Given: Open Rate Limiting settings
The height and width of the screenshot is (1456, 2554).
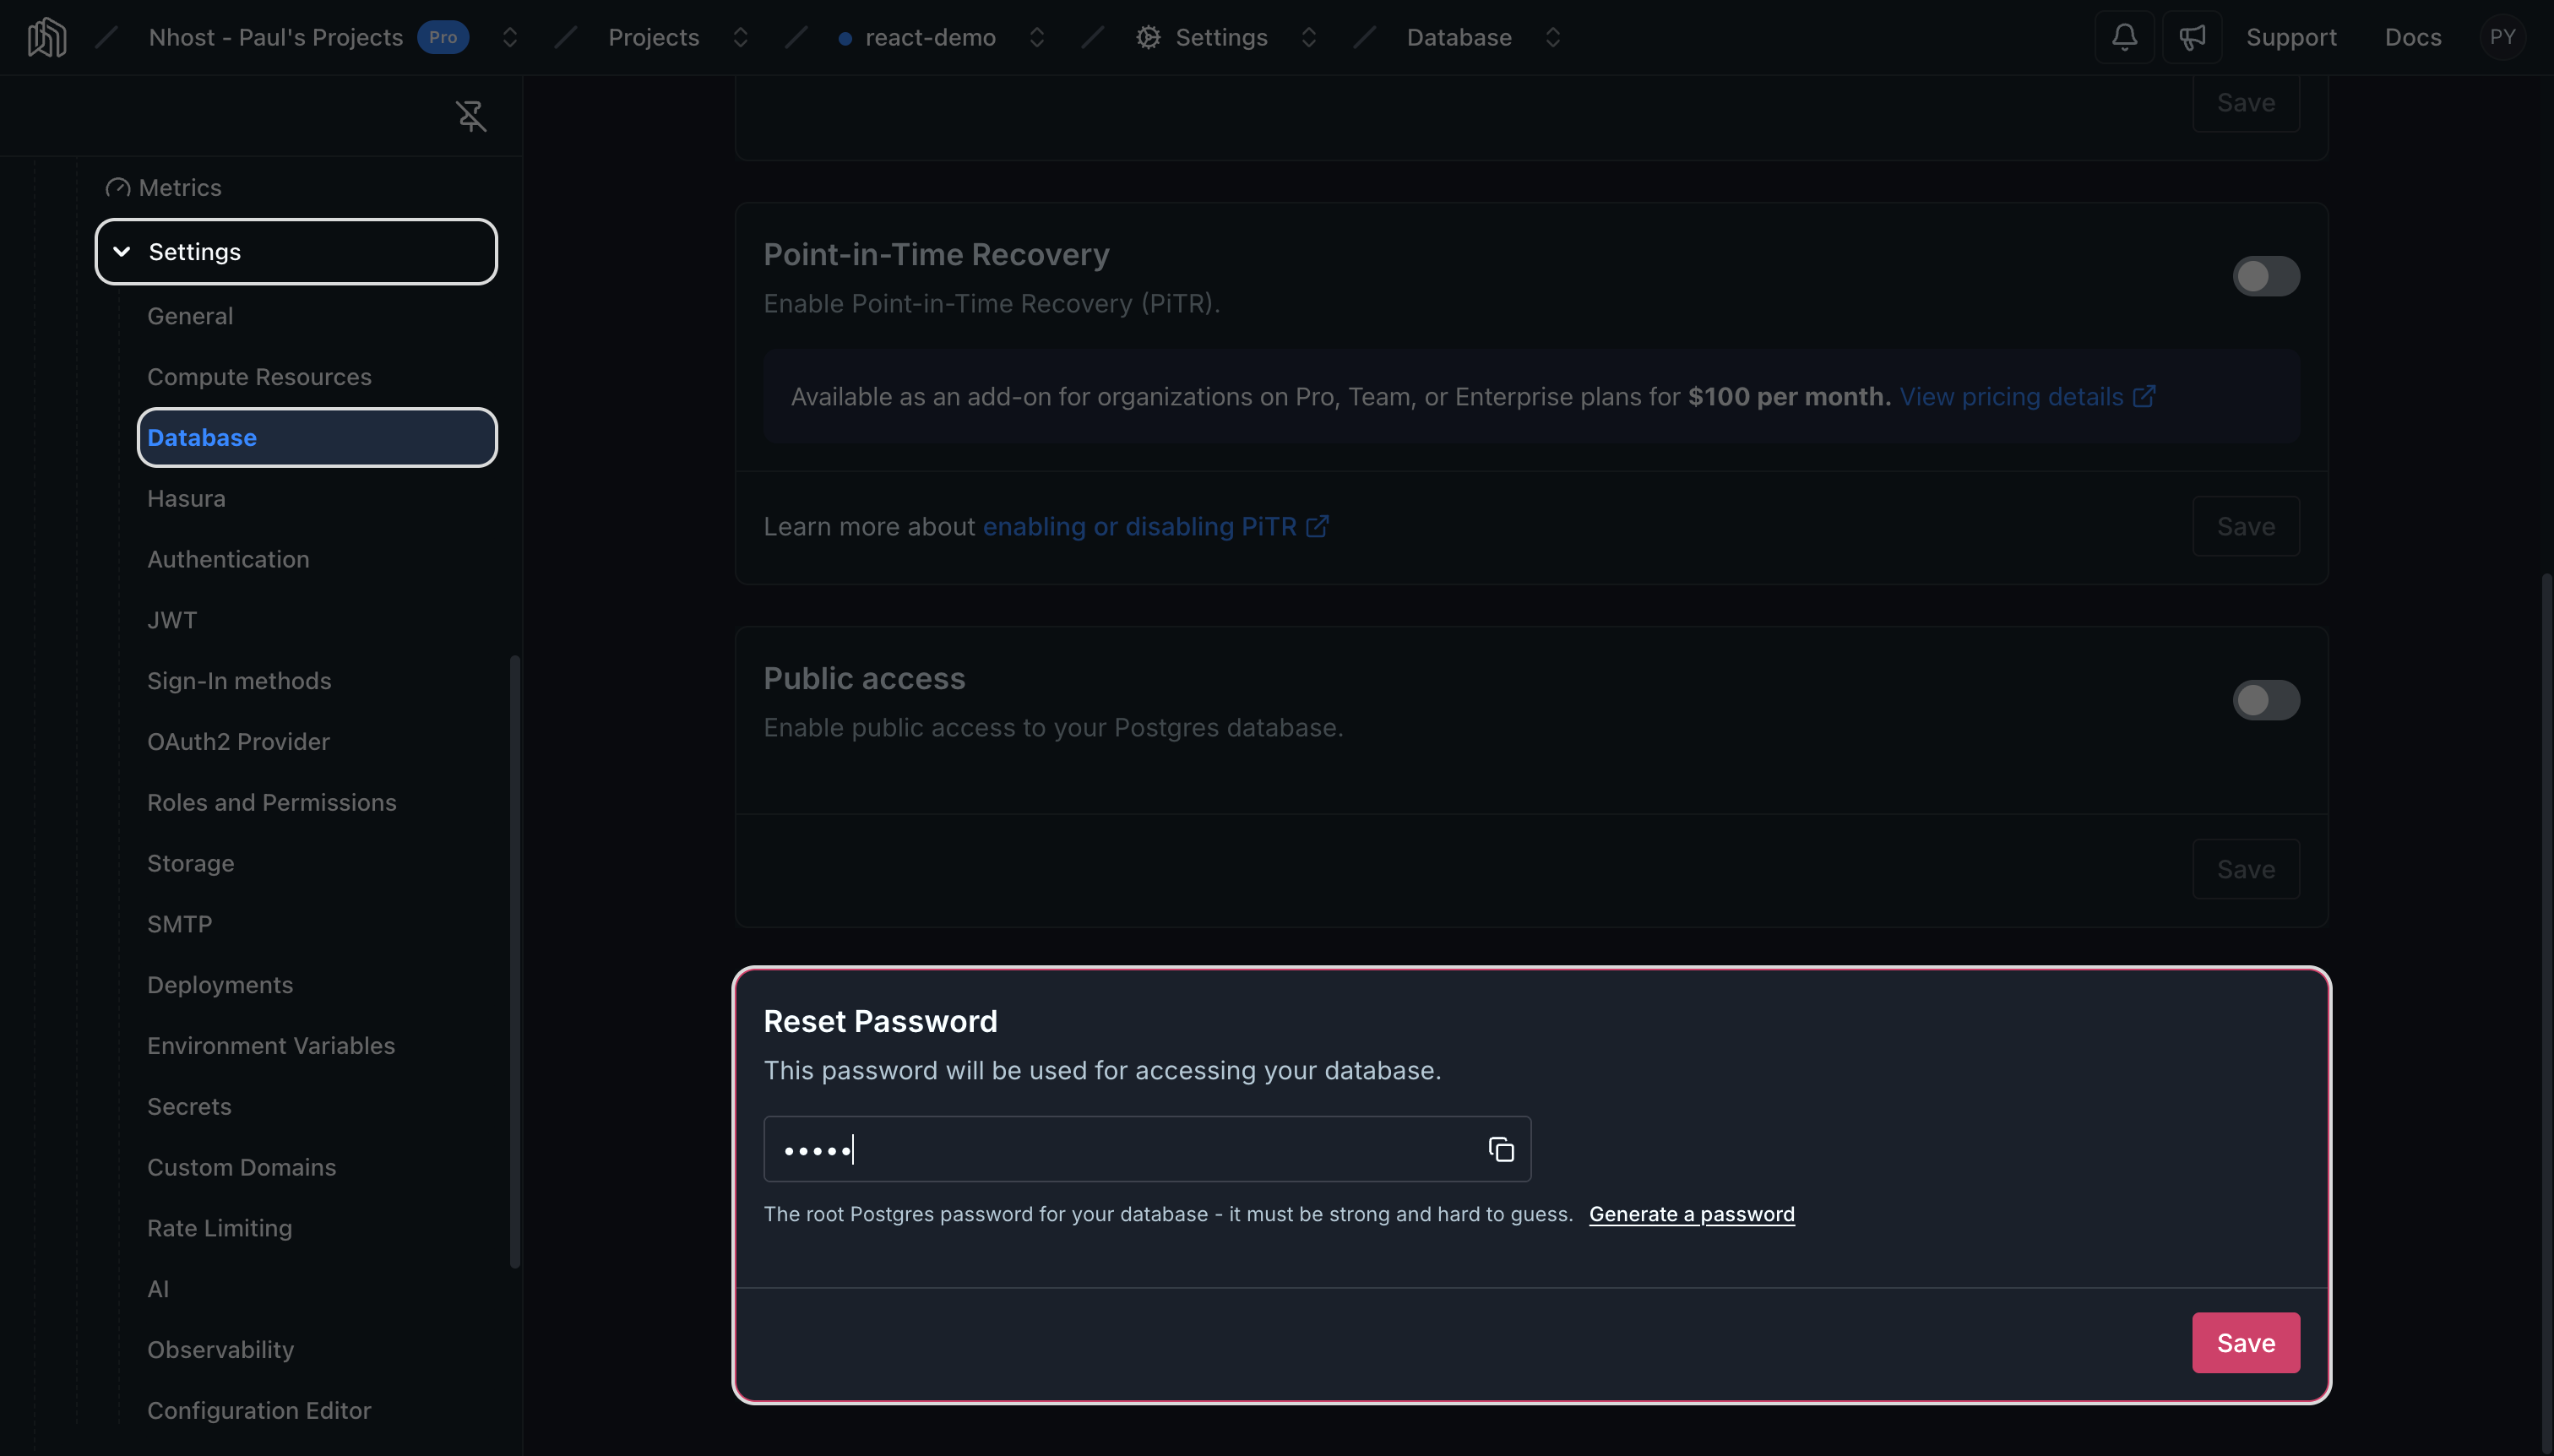Looking at the screenshot, I should (x=219, y=1229).
